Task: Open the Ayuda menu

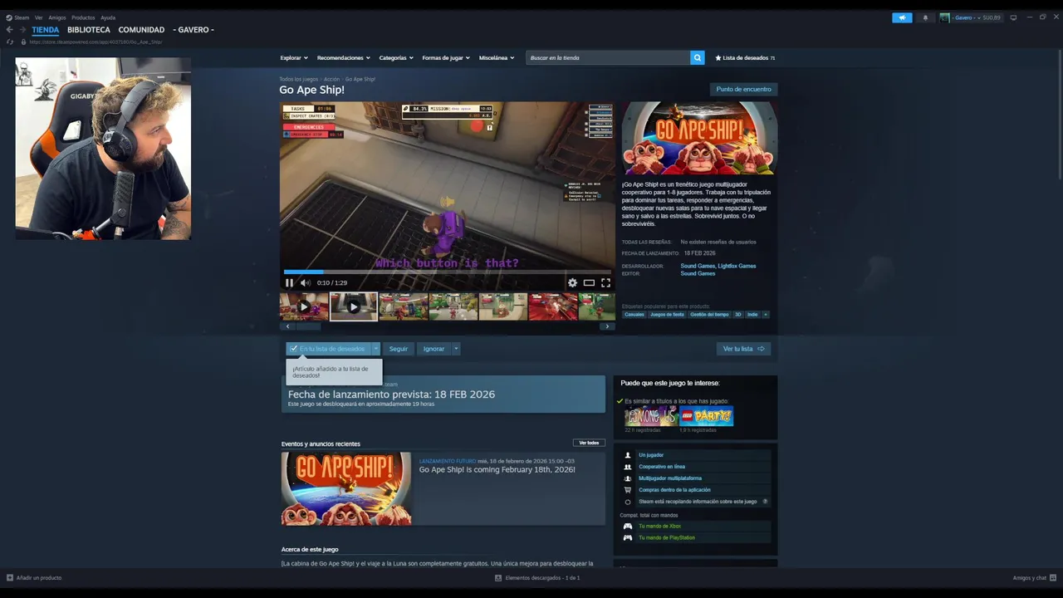Action: click(x=108, y=17)
